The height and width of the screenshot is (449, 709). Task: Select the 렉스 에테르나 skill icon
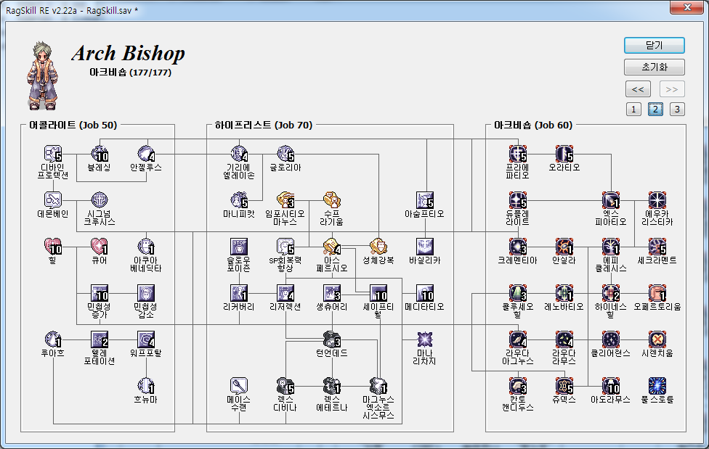333,386
